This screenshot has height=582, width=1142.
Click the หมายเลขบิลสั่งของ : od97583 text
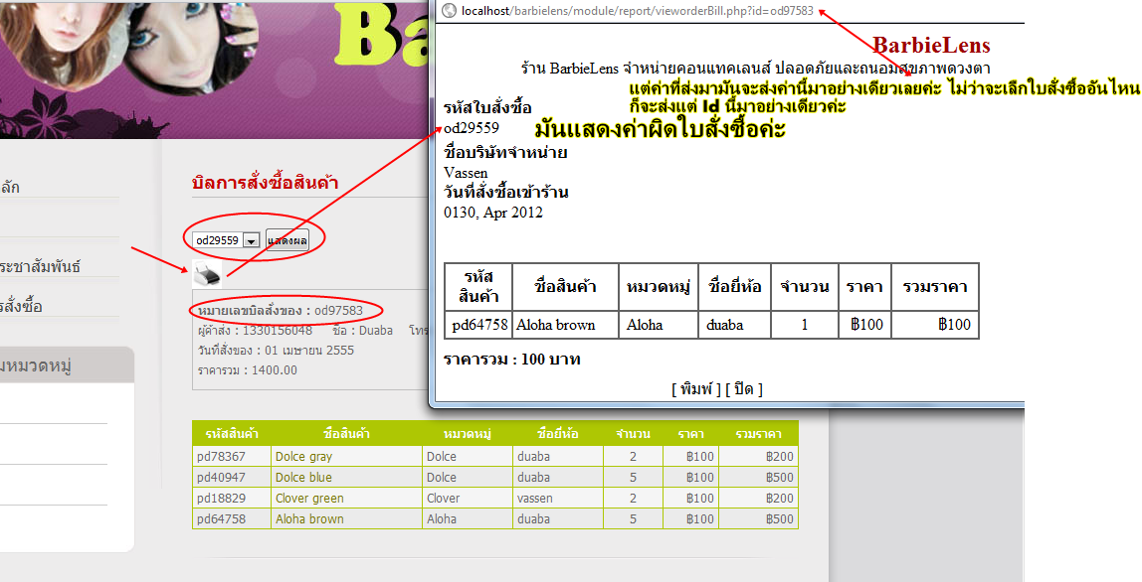click(281, 311)
